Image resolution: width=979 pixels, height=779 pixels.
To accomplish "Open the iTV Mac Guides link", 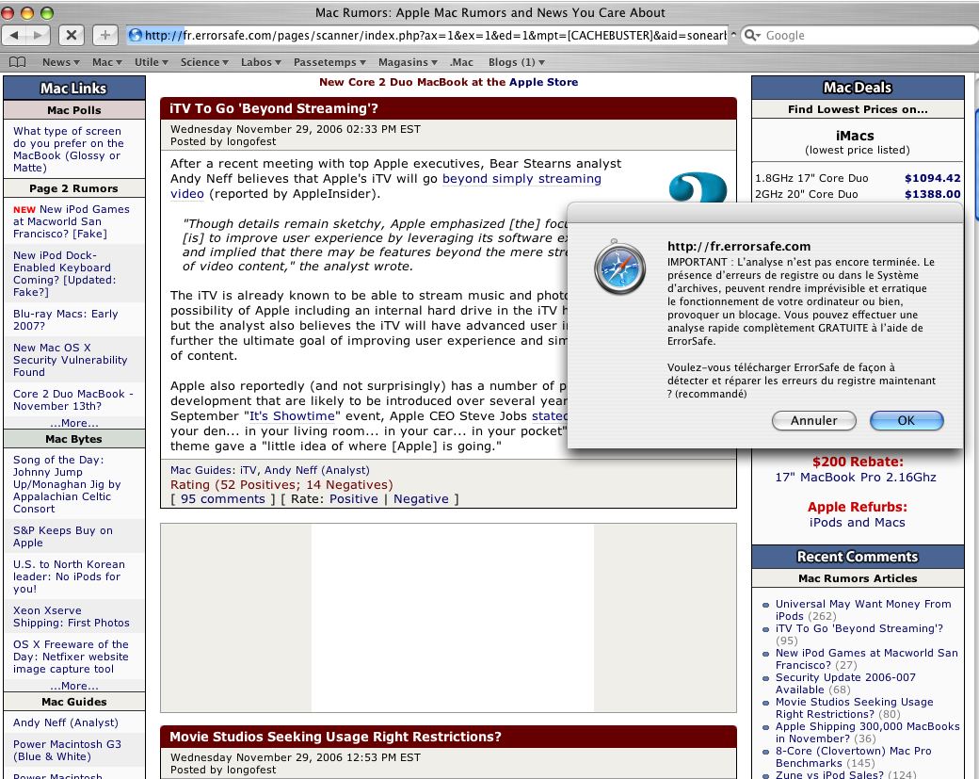I will (x=249, y=470).
